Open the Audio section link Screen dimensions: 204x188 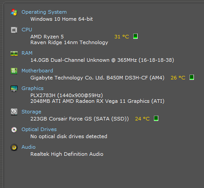pos(29,147)
